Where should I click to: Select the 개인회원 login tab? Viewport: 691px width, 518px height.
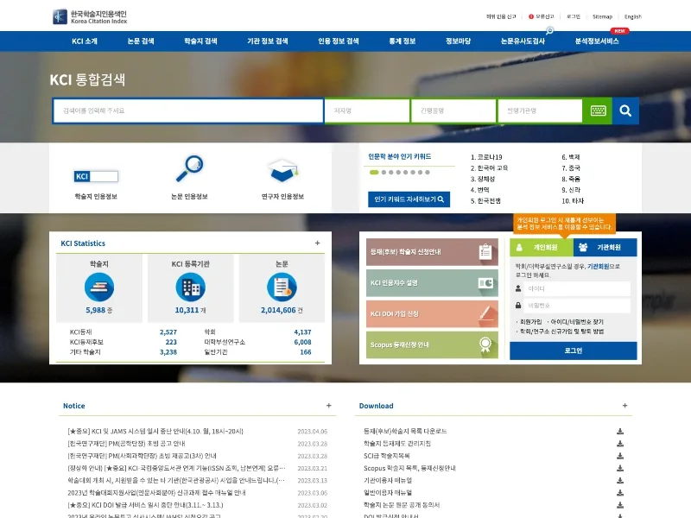[x=542, y=248]
